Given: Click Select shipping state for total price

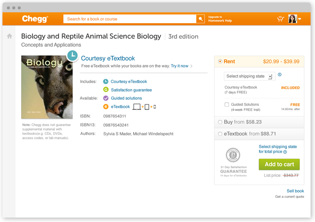Looking at the screenshot, I should click(278, 149).
